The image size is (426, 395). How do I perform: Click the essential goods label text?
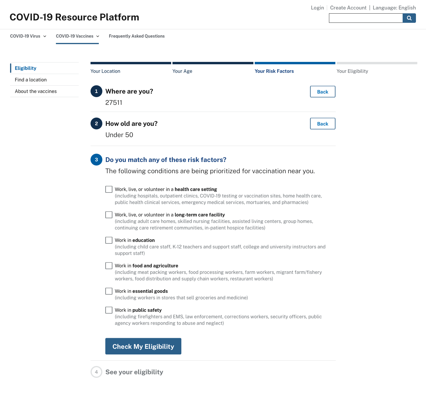(141, 291)
